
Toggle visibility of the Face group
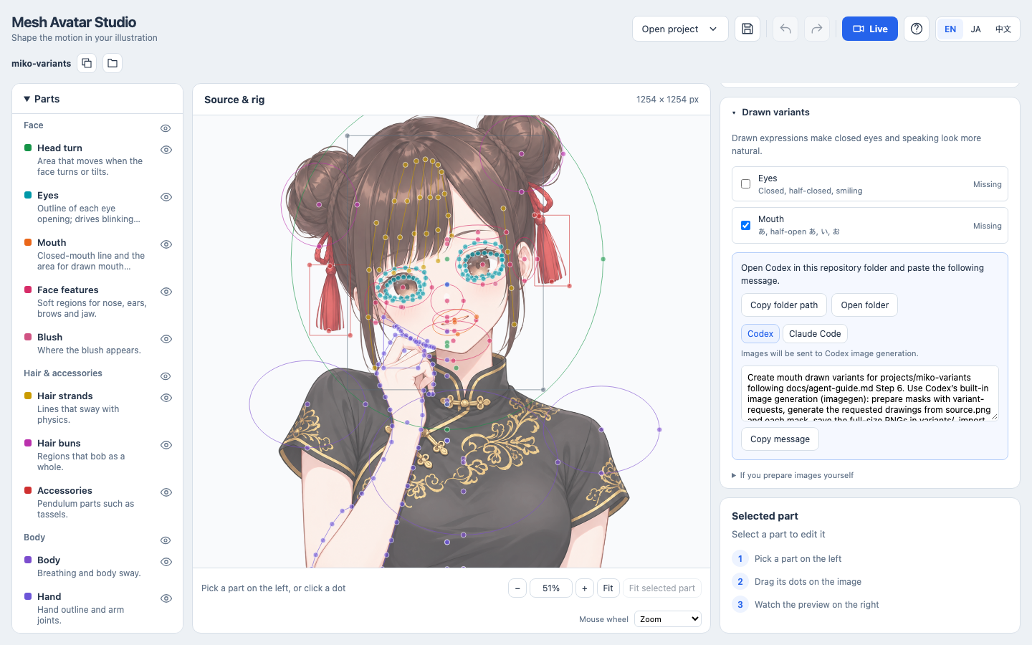166,128
